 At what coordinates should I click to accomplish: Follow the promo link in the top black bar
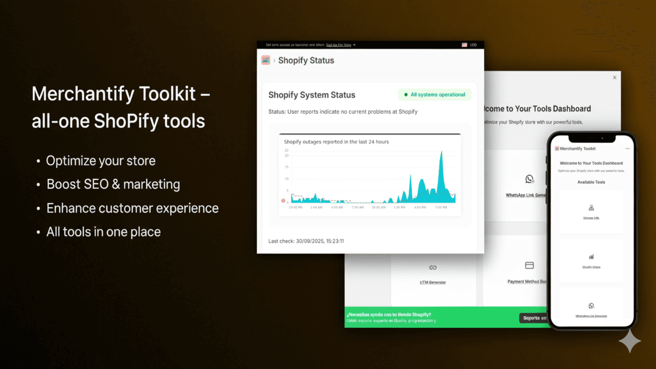(x=339, y=45)
